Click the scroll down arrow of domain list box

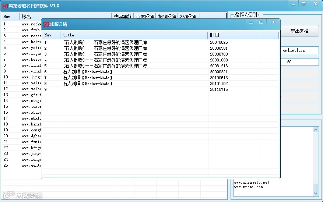pyautogui.click(x=316, y=194)
